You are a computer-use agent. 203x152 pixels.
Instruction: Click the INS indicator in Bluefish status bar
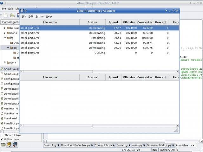[x=154, y=150]
